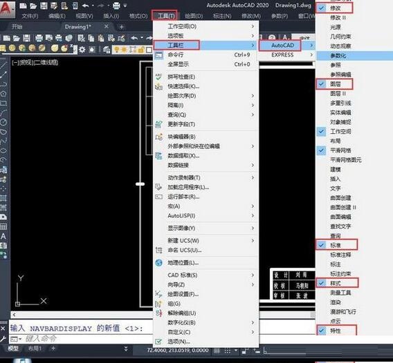Select the Arc tool in Draw toolbar
Image resolution: width=393 pixels, height=363 pixels.
[3, 112]
